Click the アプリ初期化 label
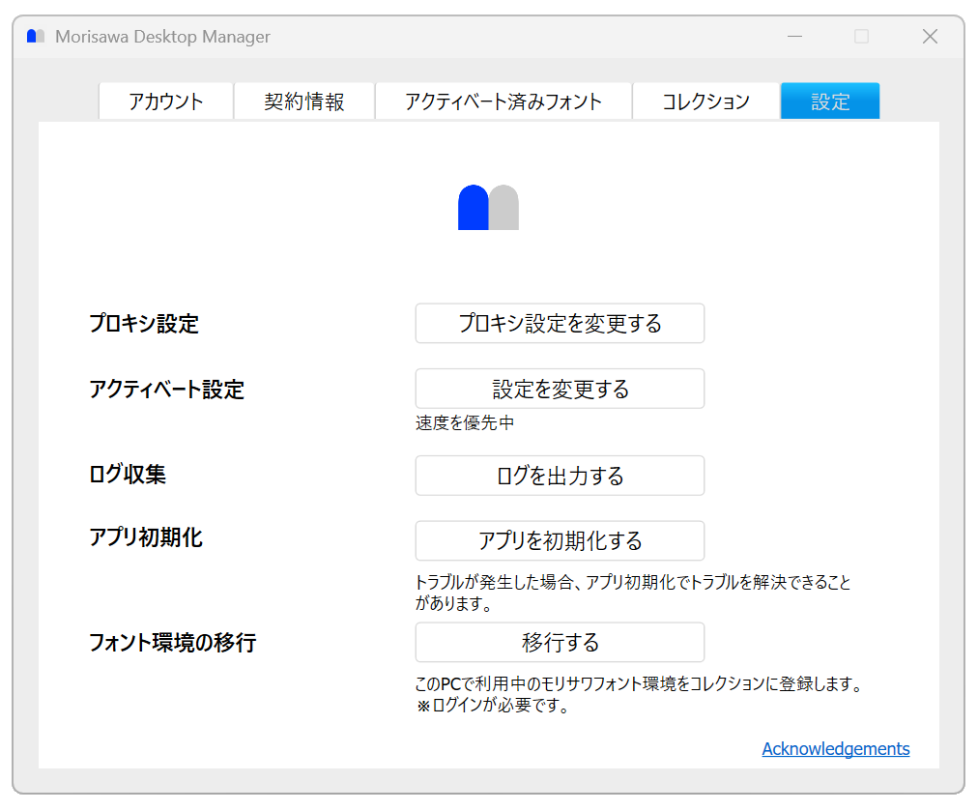Screen dimensions: 978x811 [x=146, y=537]
